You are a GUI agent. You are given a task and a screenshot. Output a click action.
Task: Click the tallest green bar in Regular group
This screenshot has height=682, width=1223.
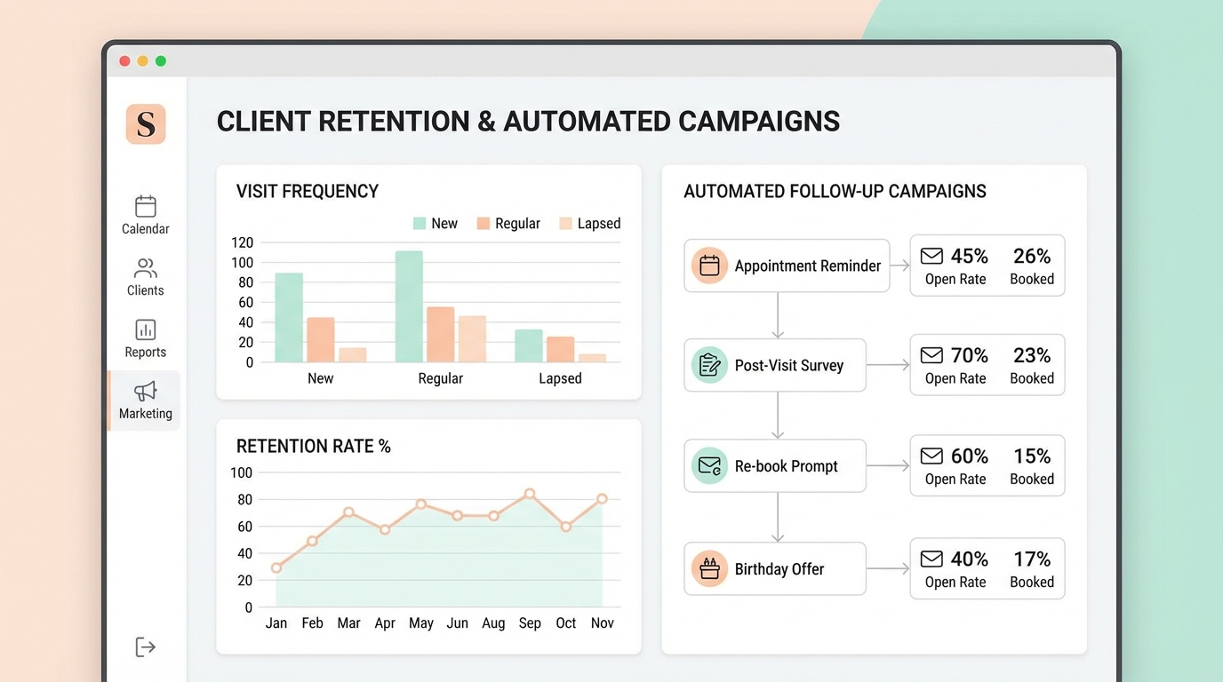(409, 306)
